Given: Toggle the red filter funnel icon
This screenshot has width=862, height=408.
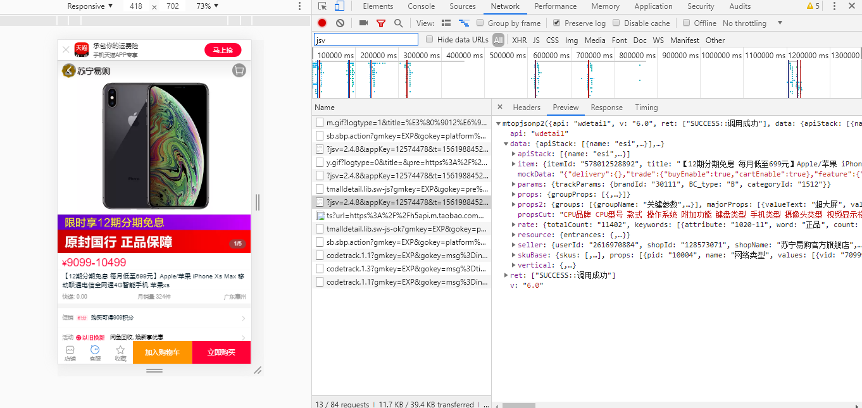Looking at the screenshot, I should tap(381, 23).
